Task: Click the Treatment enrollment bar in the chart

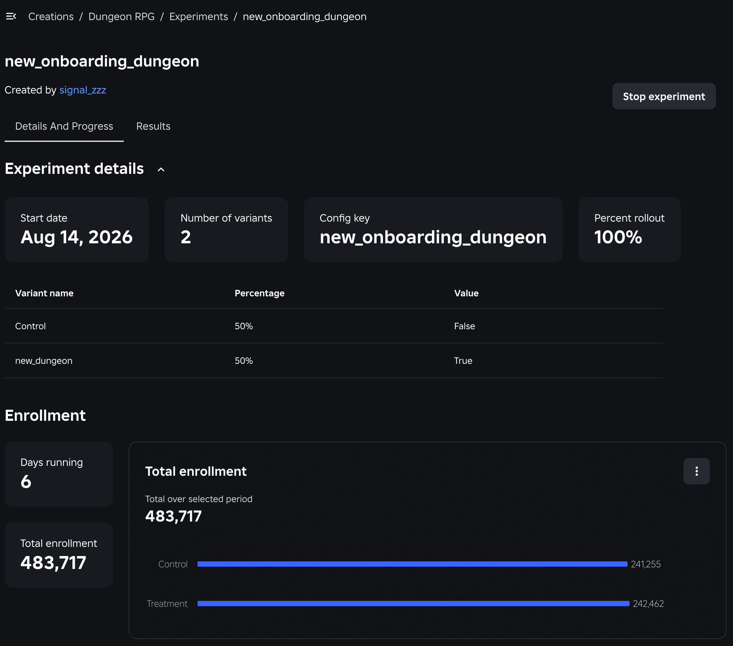Action: 414,603
